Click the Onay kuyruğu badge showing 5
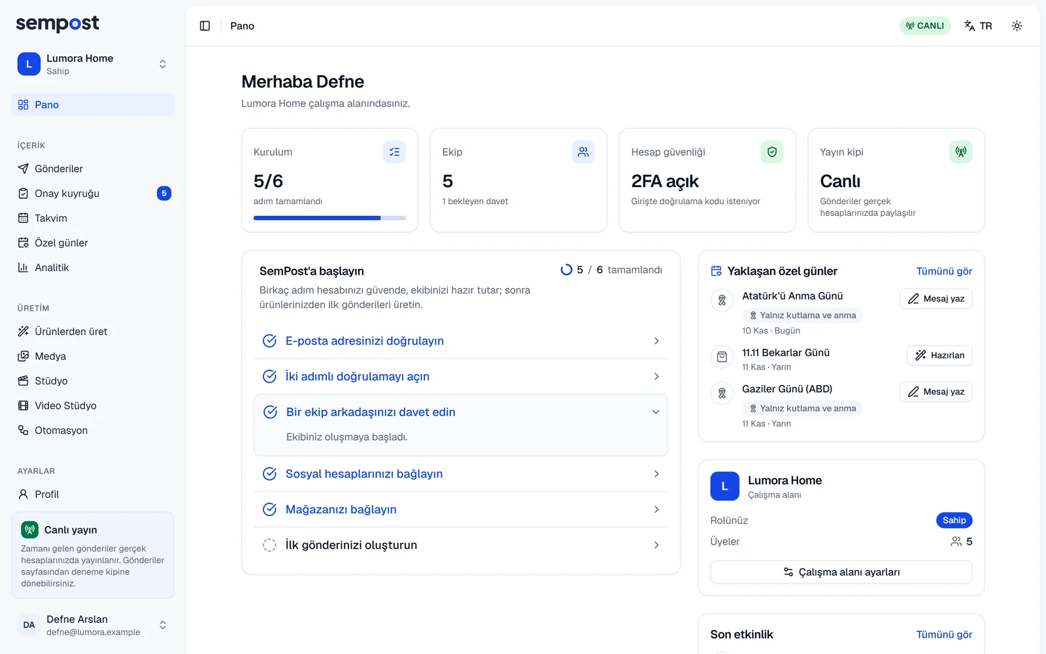Image resolution: width=1046 pixels, height=654 pixels. (x=164, y=194)
